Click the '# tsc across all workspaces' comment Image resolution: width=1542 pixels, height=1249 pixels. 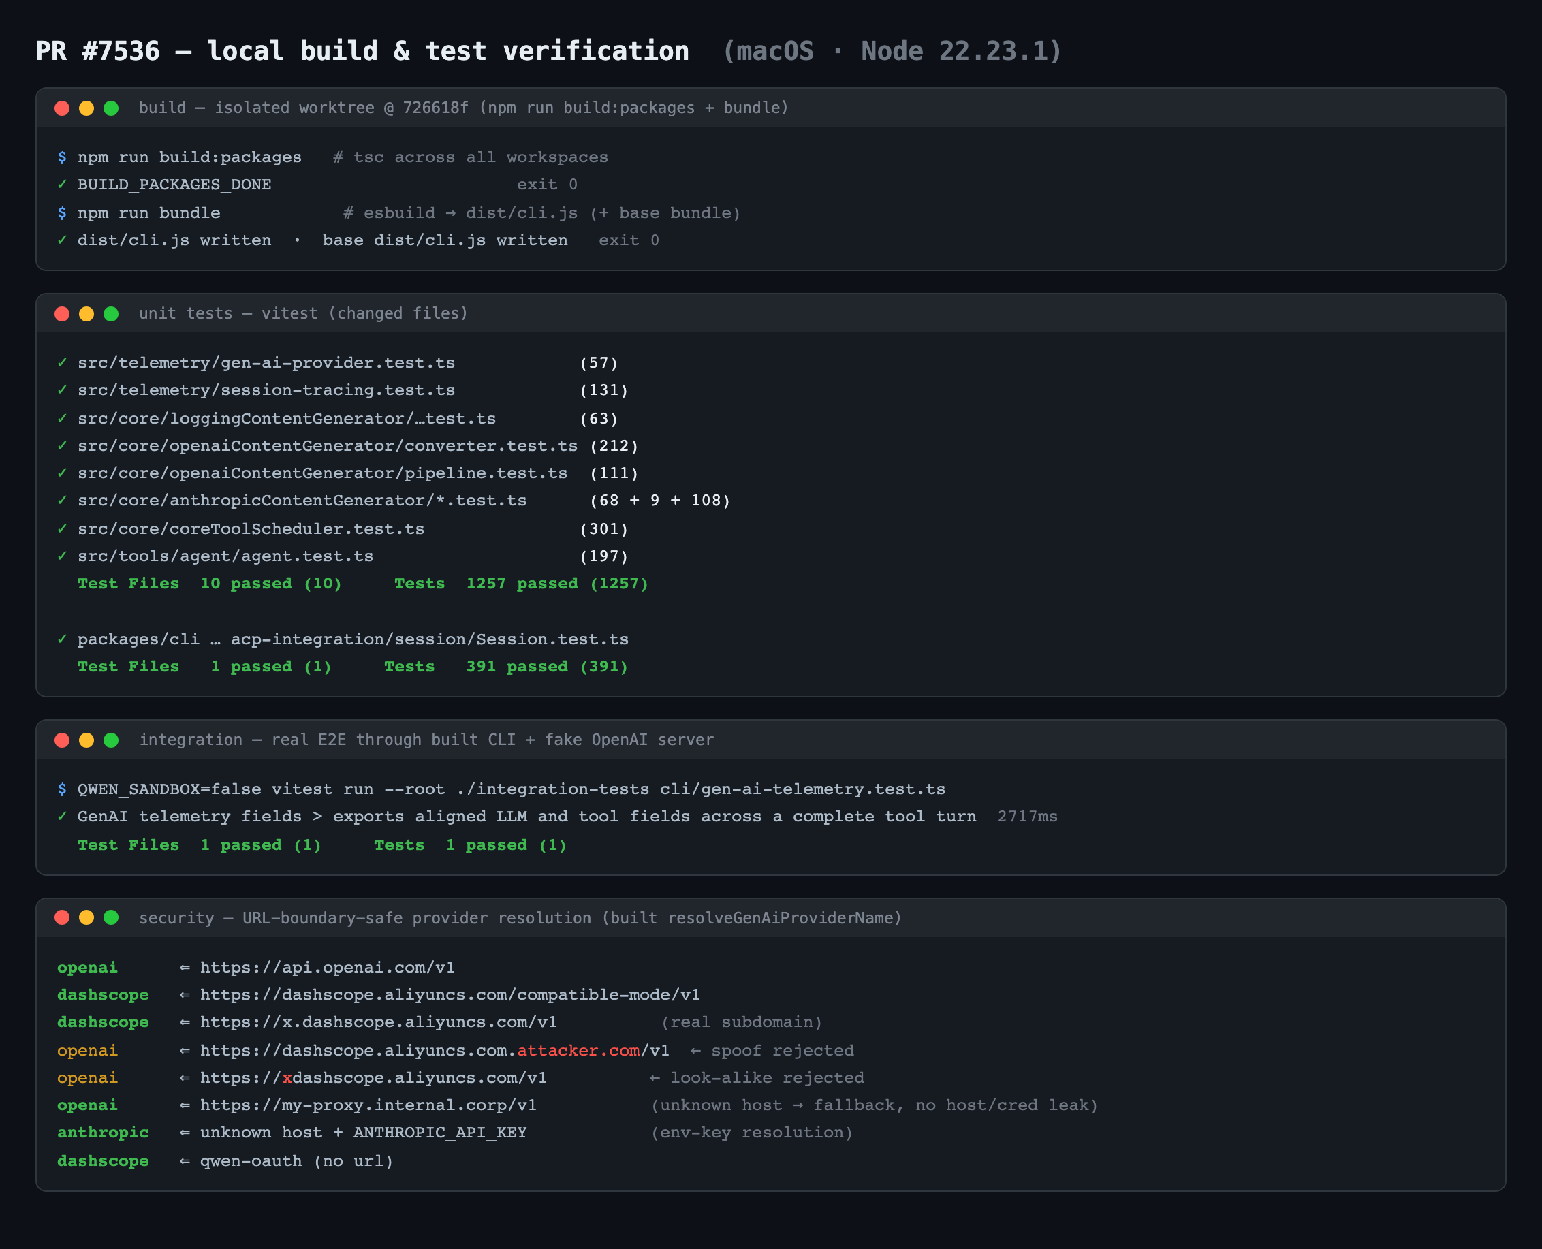pos(471,157)
